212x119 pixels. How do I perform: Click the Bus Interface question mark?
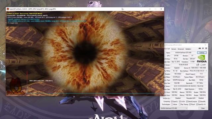tap(206, 71)
